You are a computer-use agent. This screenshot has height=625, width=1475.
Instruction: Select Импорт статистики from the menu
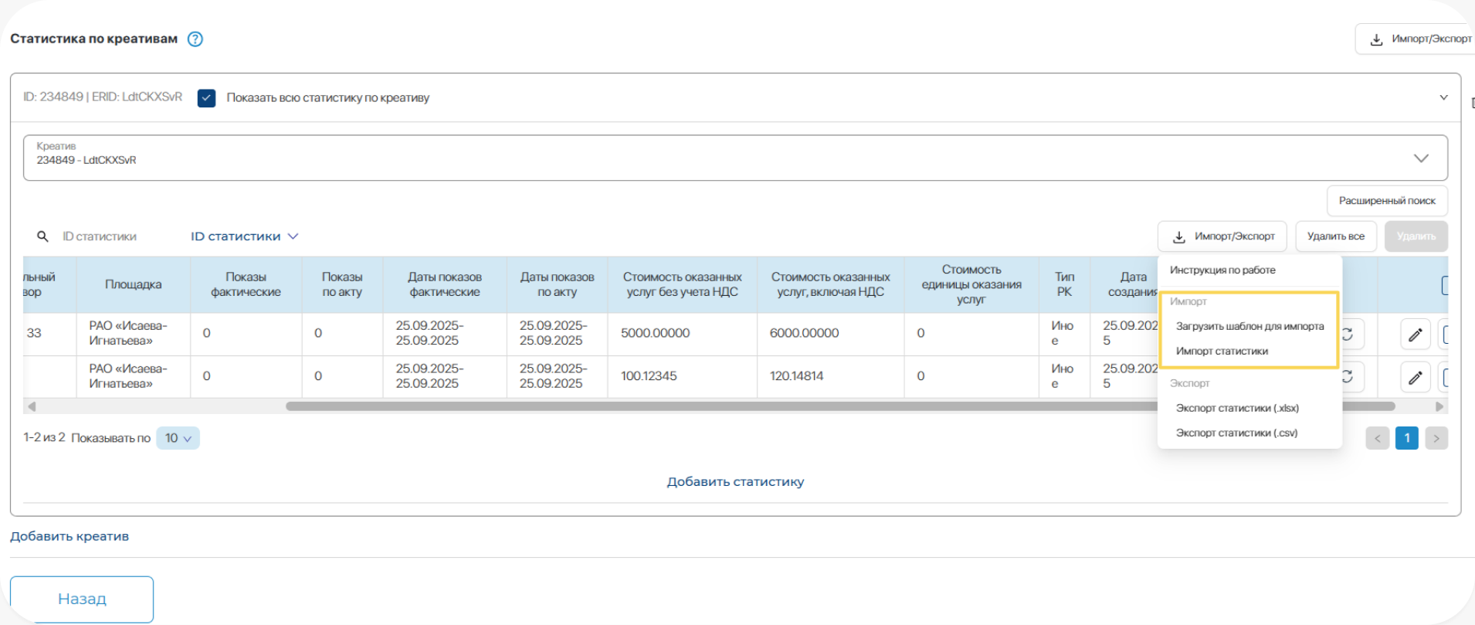(1222, 352)
